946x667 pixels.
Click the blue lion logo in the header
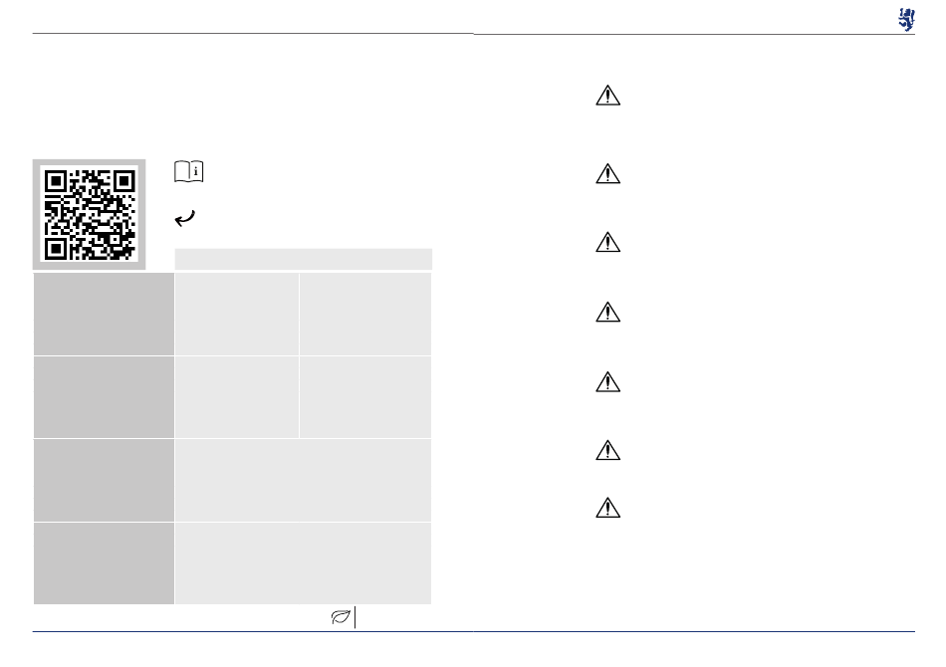[x=906, y=19]
